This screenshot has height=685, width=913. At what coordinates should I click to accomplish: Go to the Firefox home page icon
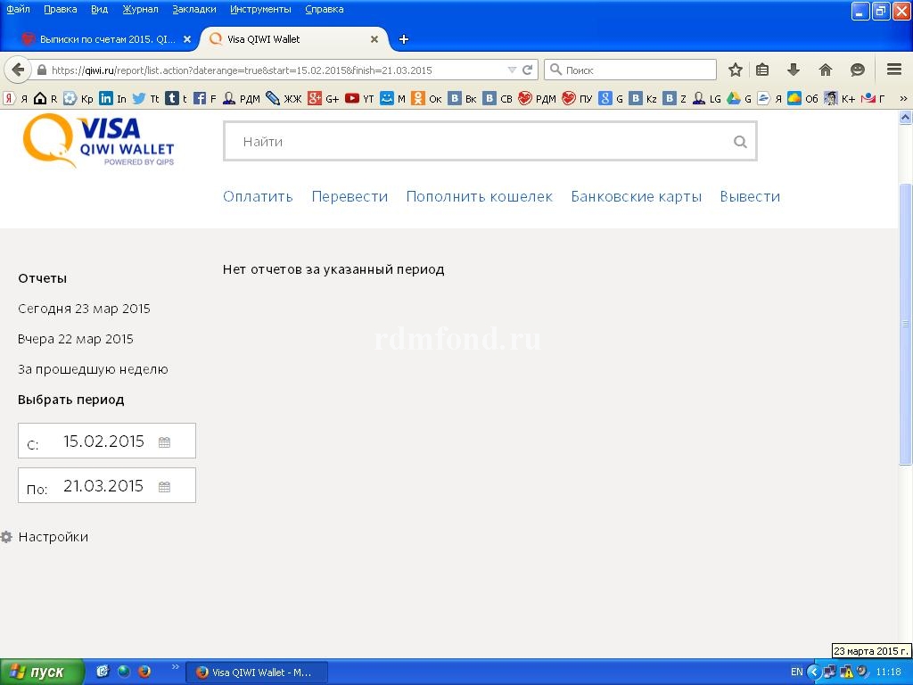tap(825, 70)
